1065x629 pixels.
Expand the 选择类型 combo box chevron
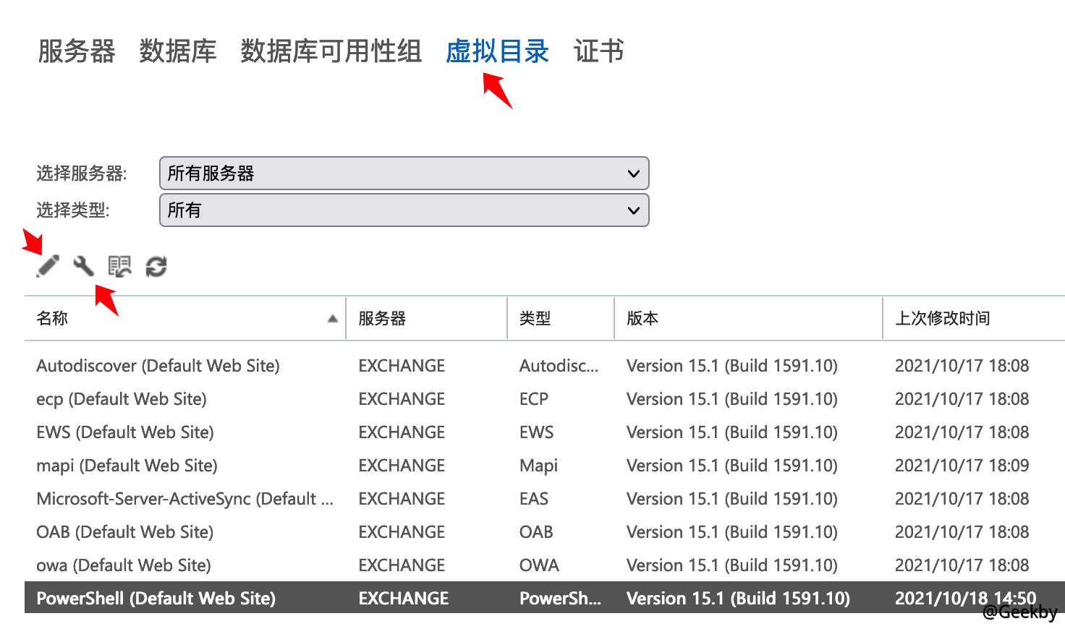coord(633,210)
